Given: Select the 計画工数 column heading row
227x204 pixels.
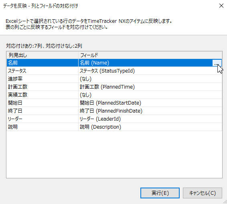Looking at the screenshot, I should 43,87.
